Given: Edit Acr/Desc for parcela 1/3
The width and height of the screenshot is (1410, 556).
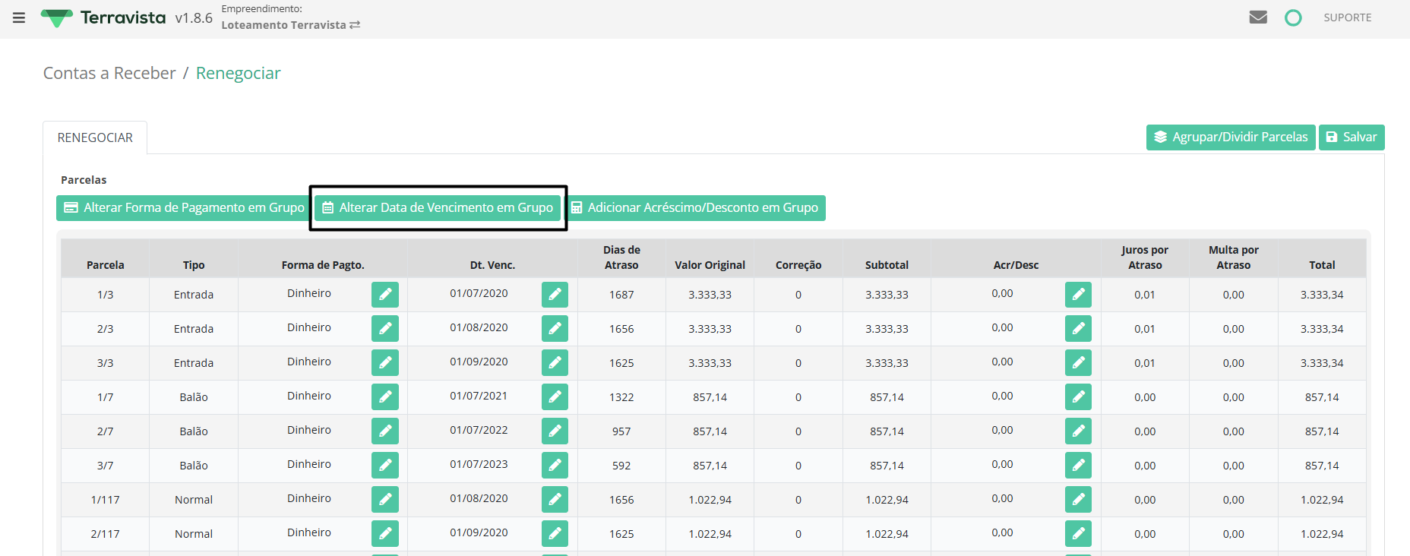Looking at the screenshot, I should click(1078, 295).
